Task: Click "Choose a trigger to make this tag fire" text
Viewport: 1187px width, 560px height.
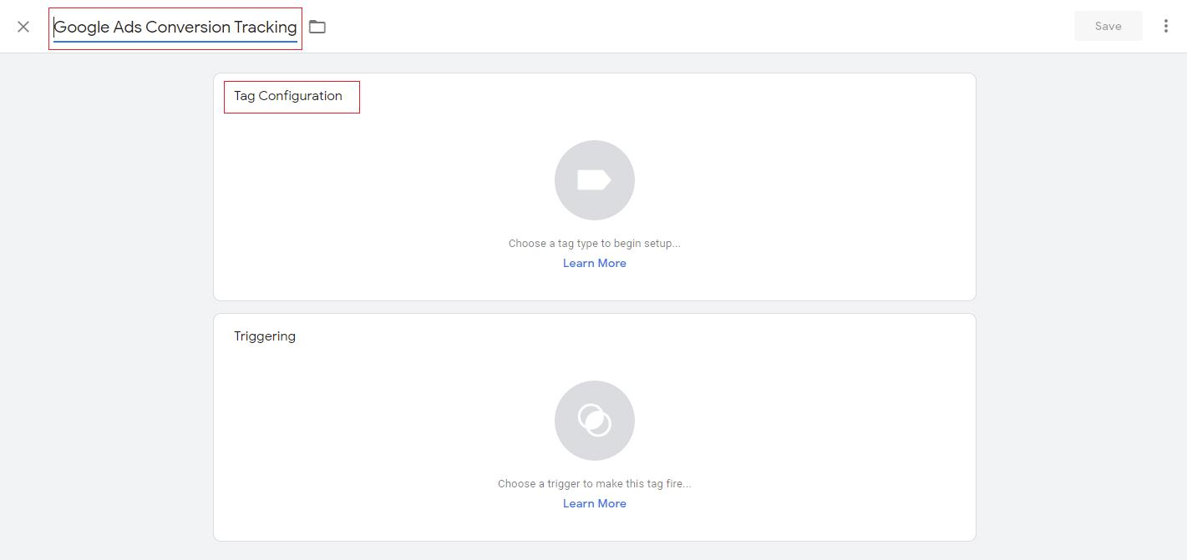Action: tap(594, 484)
